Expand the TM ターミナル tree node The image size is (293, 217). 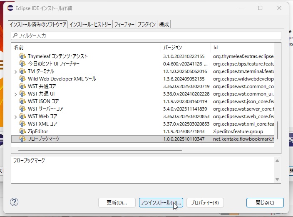pos(15,71)
